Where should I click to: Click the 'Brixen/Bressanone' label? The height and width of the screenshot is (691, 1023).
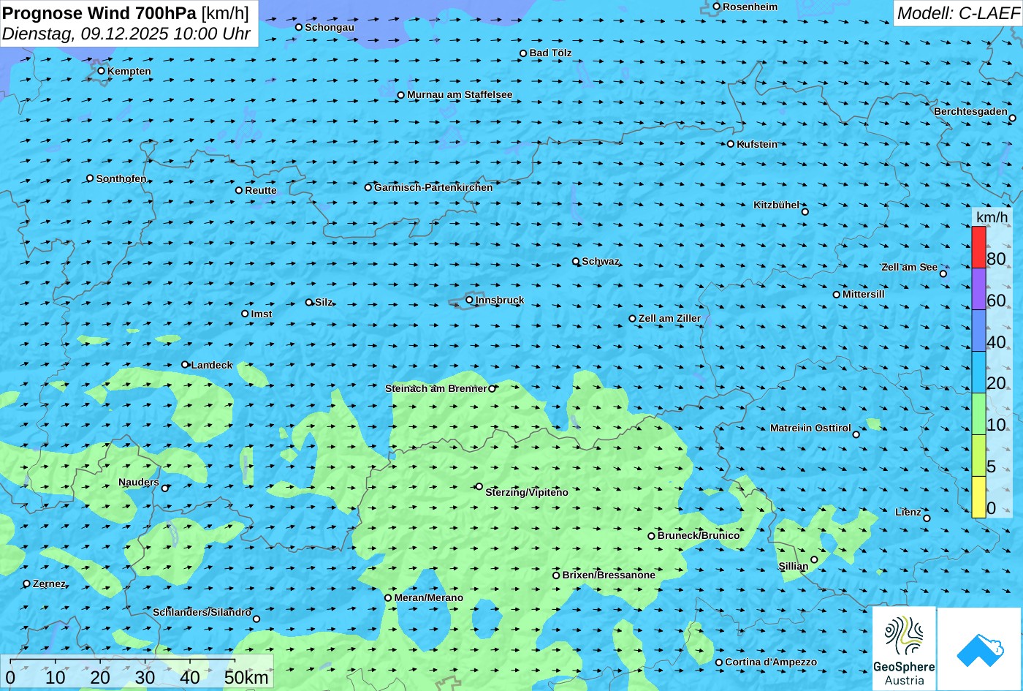coord(609,575)
